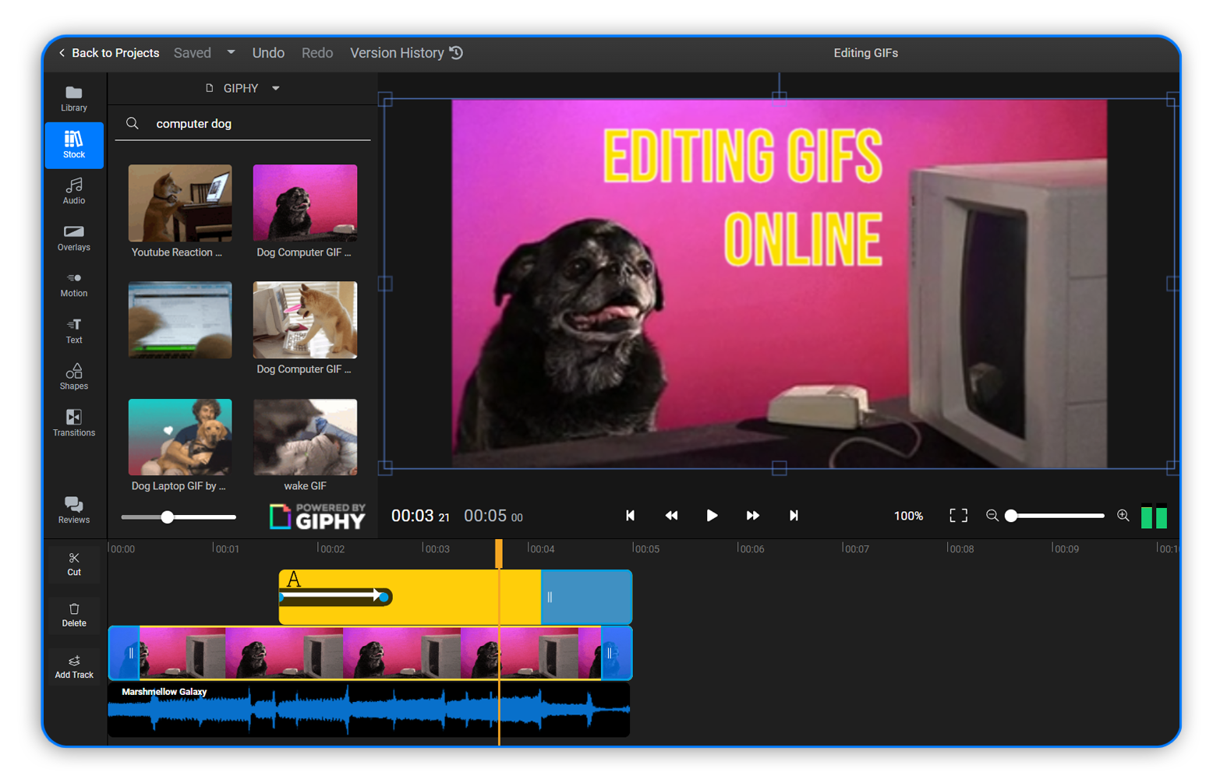This screenshot has height=783, width=1220.
Task: Add a new track to the timeline
Action: pos(74,668)
